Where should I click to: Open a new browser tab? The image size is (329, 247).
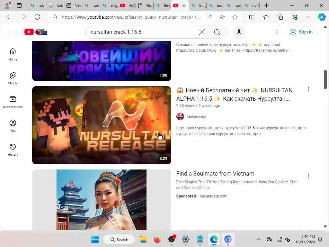[266, 5]
